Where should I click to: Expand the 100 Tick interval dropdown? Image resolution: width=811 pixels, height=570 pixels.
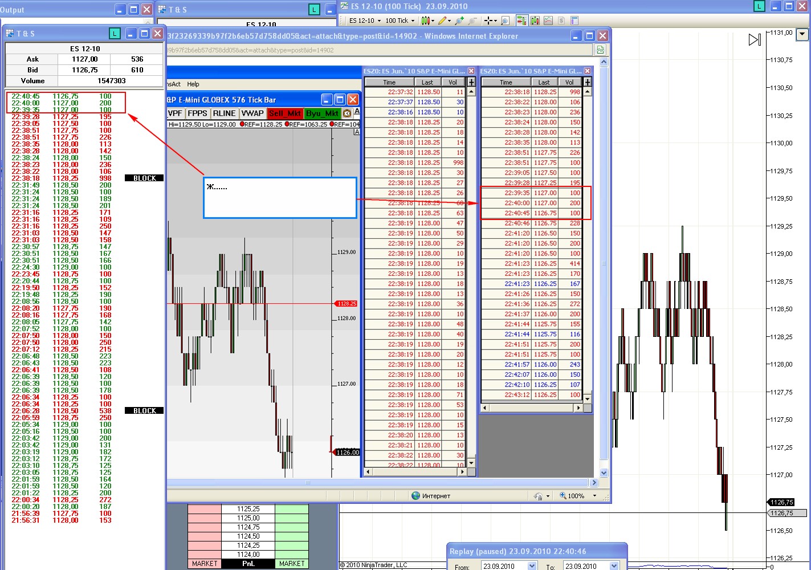click(x=400, y=21)
